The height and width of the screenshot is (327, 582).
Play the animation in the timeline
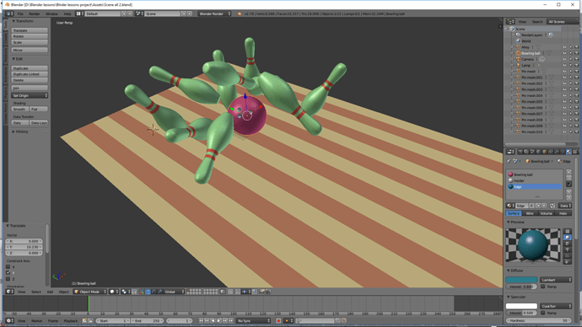pos(218,321)
